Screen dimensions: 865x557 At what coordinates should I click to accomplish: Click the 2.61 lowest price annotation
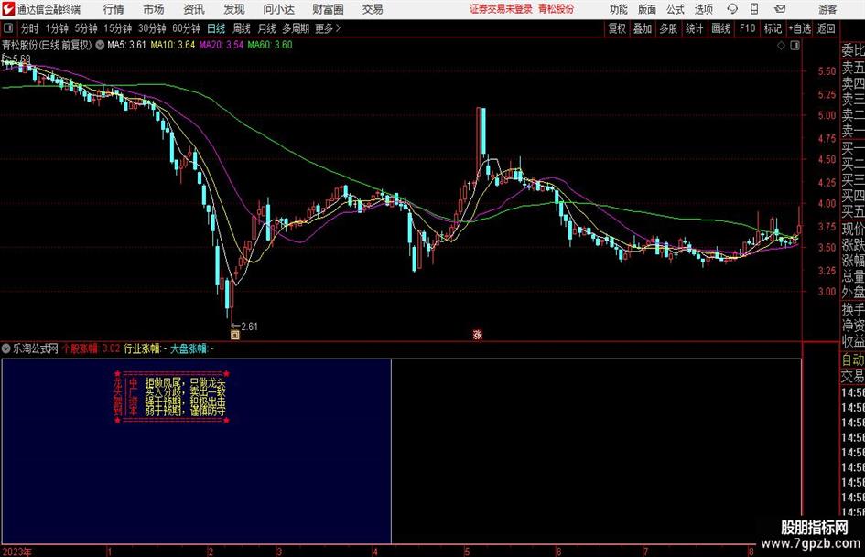click(245, 326)
